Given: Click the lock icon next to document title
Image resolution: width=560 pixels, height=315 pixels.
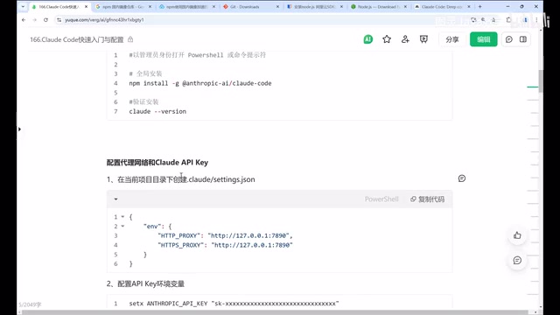Looking at the screenshot, I should [x=130, y=39].
